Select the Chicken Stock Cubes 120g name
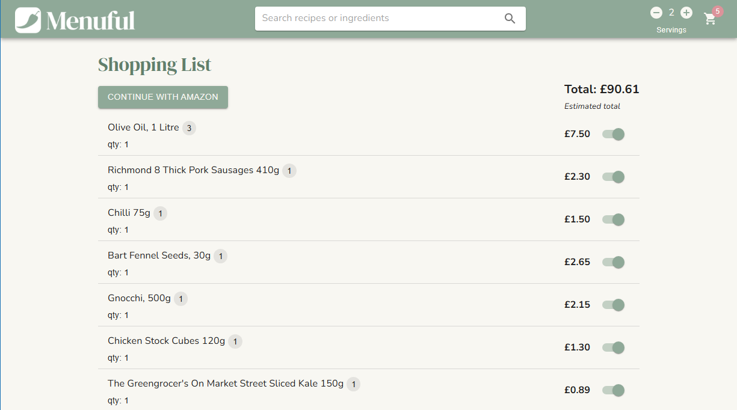Screen dimensions: 737x410 [167, 341]
